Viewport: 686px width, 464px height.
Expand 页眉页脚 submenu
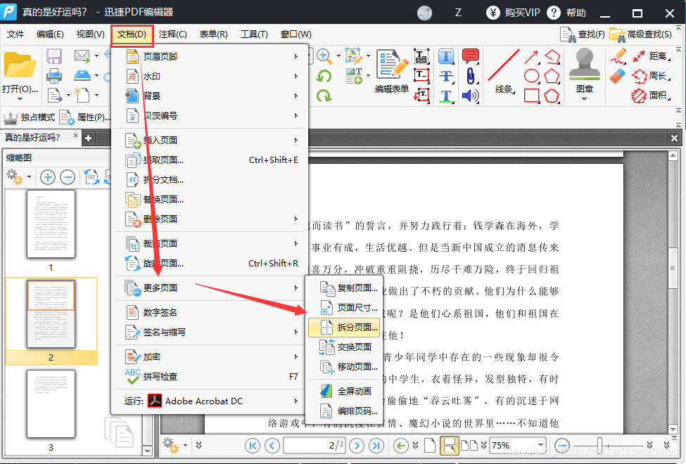[x=211, y=56]
